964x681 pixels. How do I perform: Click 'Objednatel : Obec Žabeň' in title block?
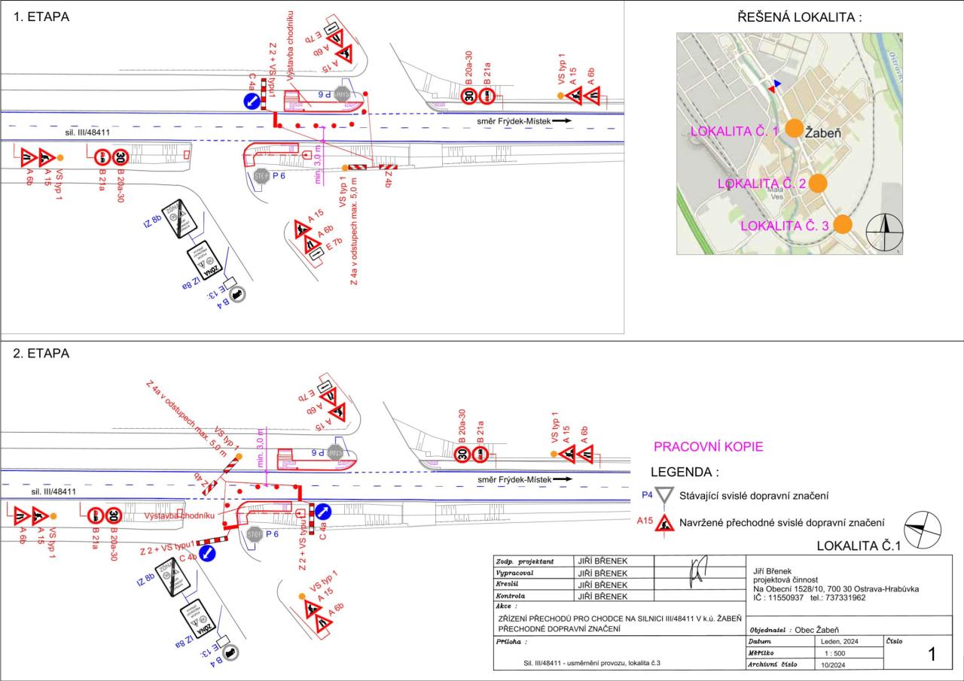coord(795,629)
